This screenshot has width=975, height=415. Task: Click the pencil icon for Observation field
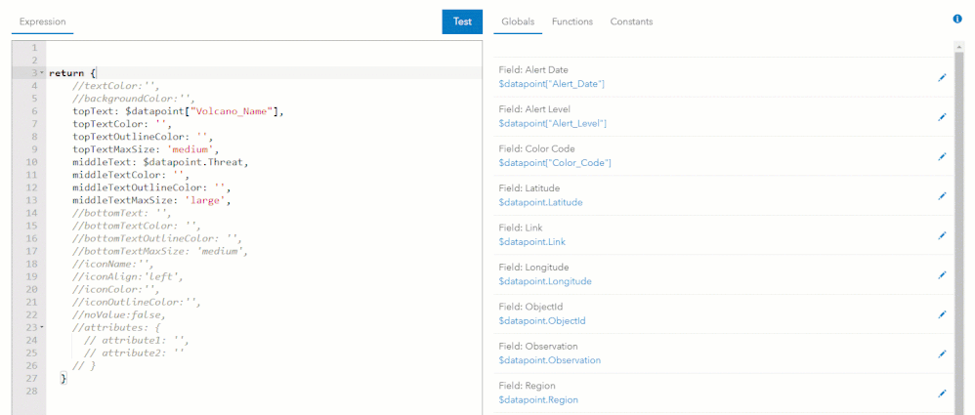pos(942,353)
